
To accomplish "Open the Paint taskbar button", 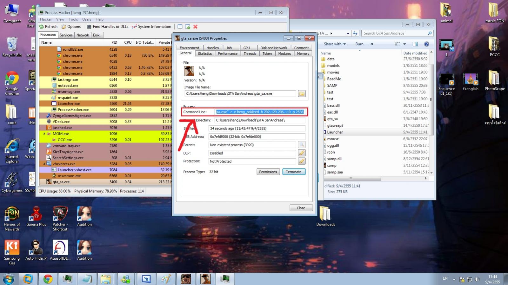I will point(166,279).
